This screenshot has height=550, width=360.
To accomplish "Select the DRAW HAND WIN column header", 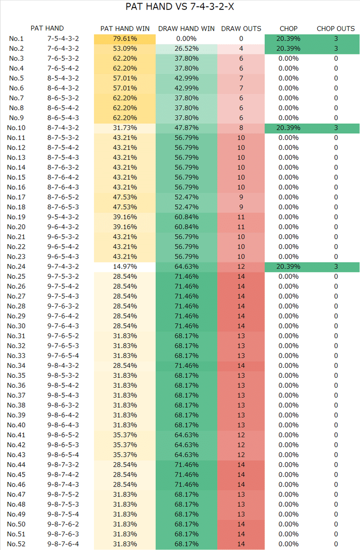I will click(x=186, y=28).
